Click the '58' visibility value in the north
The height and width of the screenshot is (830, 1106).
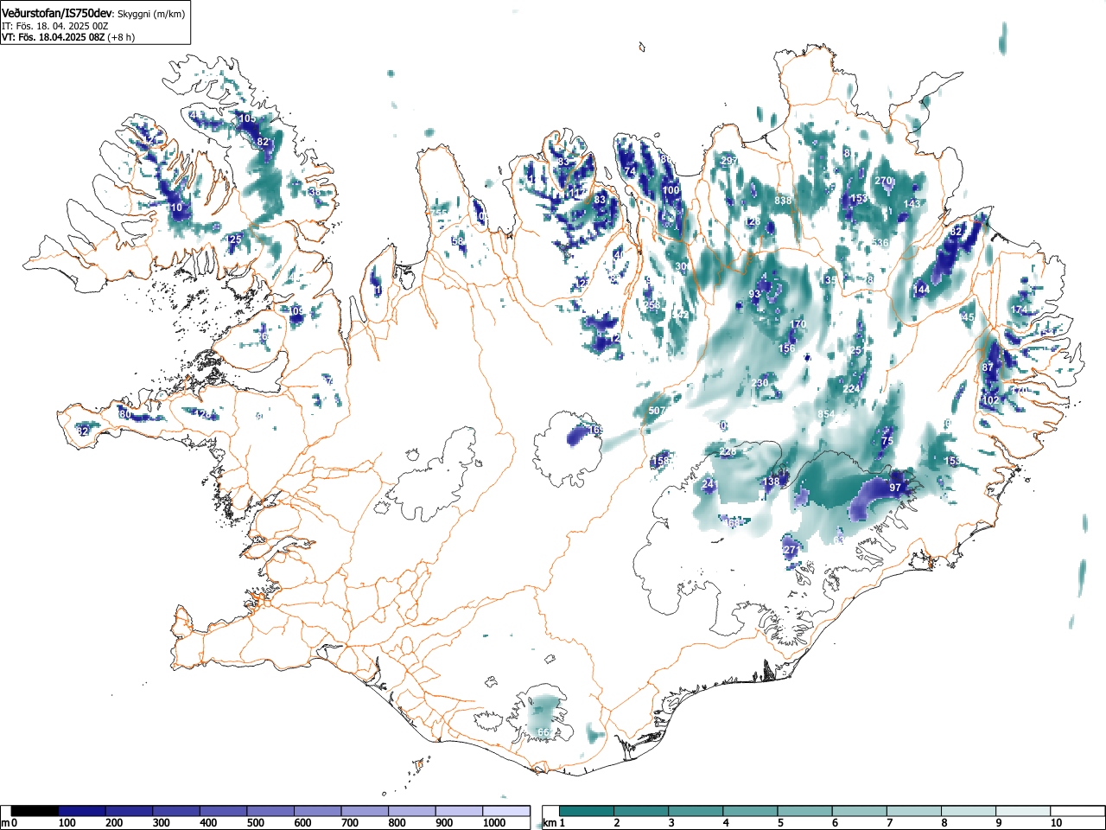(x=458, y=241)
